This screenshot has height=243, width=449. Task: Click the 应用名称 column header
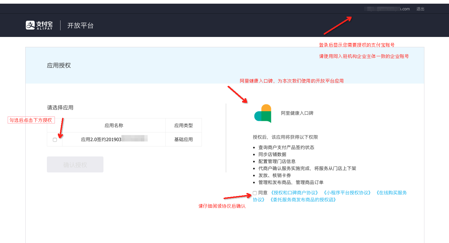114,125
